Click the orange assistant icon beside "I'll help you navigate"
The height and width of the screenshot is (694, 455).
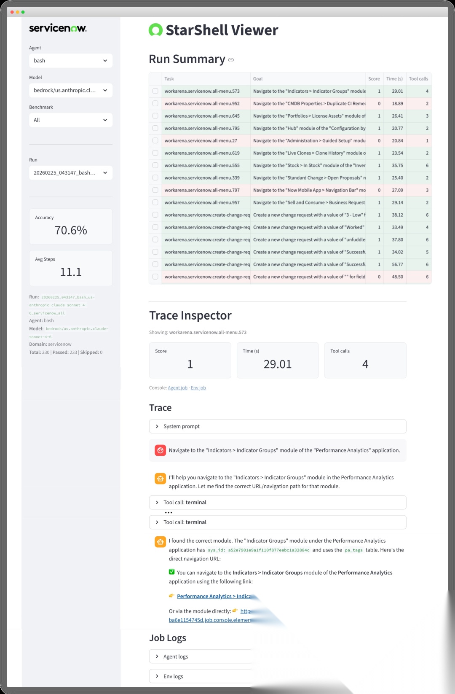[x=160, y=478]
